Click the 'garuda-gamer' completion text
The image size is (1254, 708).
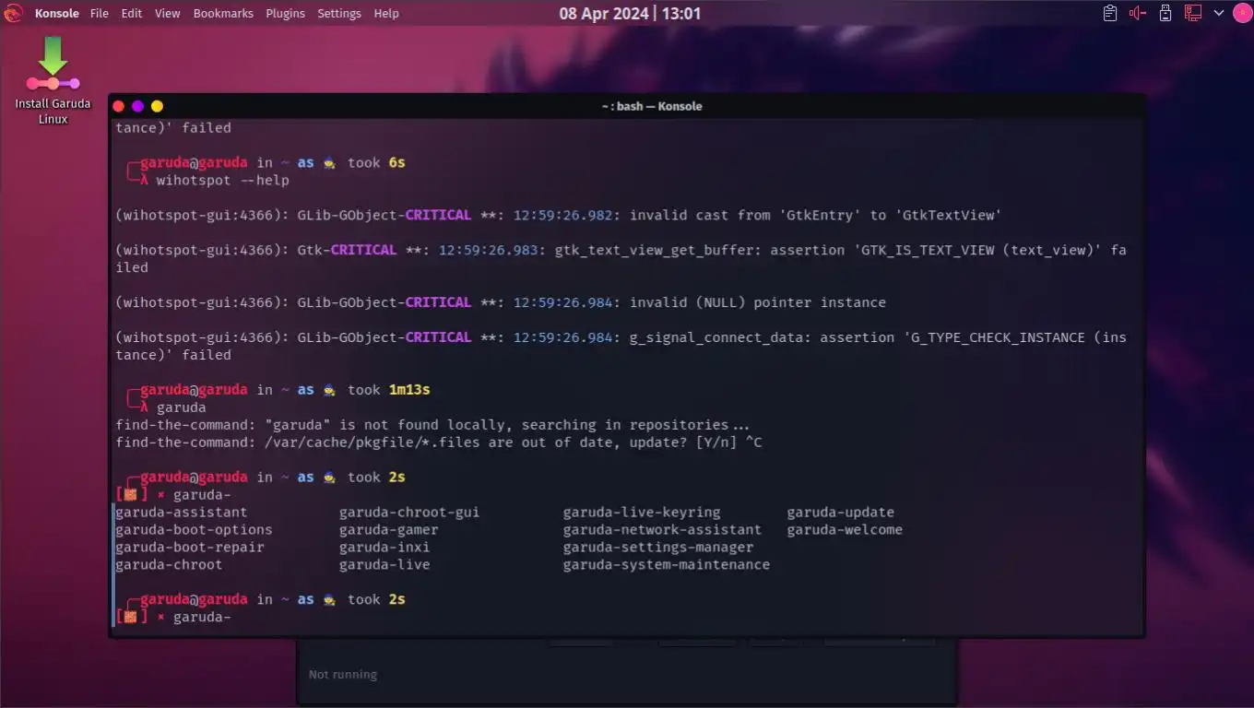click(x=389, y=529)
